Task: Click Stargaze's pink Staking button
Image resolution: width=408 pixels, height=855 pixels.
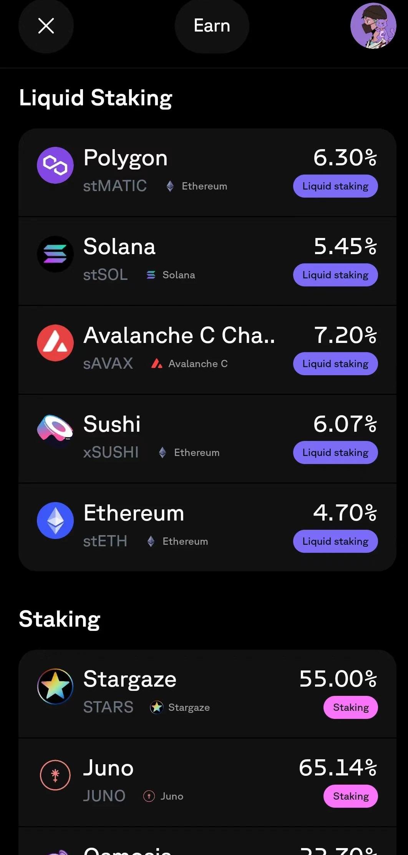Action: point(351,707)
